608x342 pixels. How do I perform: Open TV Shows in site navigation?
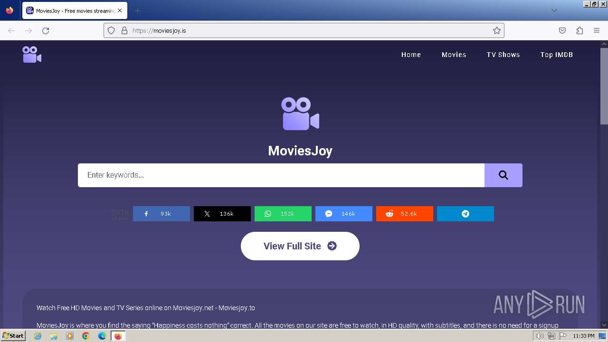[x=503, y=55]
